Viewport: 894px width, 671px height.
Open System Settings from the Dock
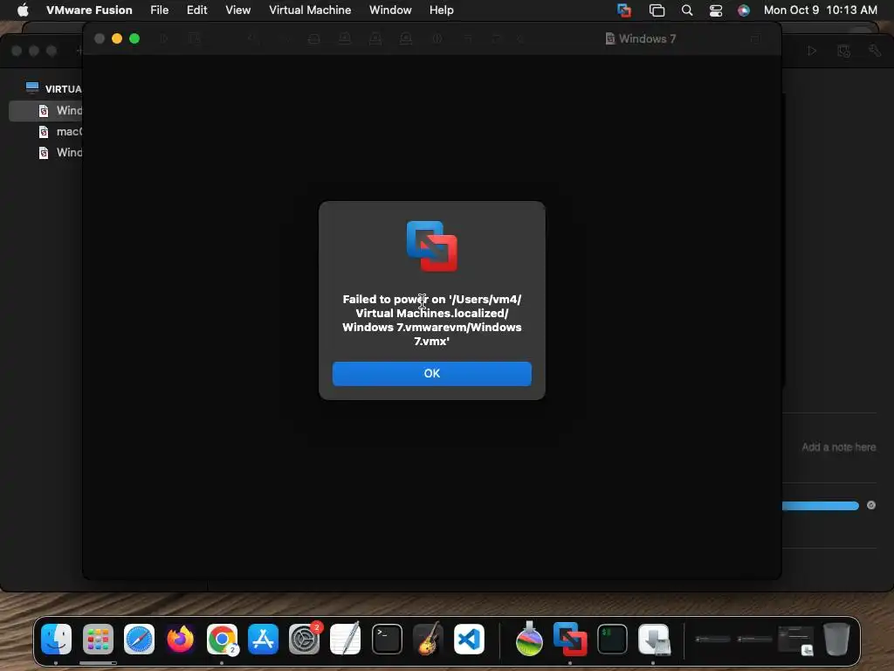point(305,639)
